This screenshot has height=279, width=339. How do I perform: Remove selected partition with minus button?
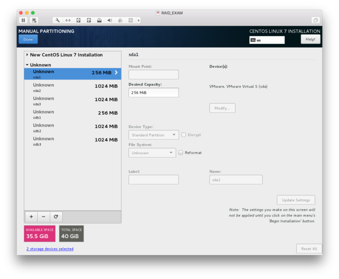coord(43,217)
